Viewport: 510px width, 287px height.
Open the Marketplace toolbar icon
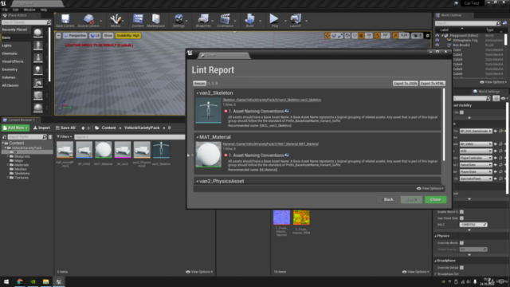156,21
